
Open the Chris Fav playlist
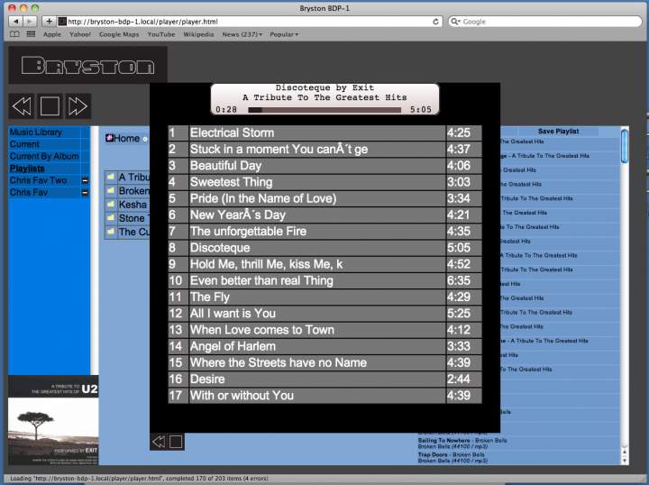[29, 192]
